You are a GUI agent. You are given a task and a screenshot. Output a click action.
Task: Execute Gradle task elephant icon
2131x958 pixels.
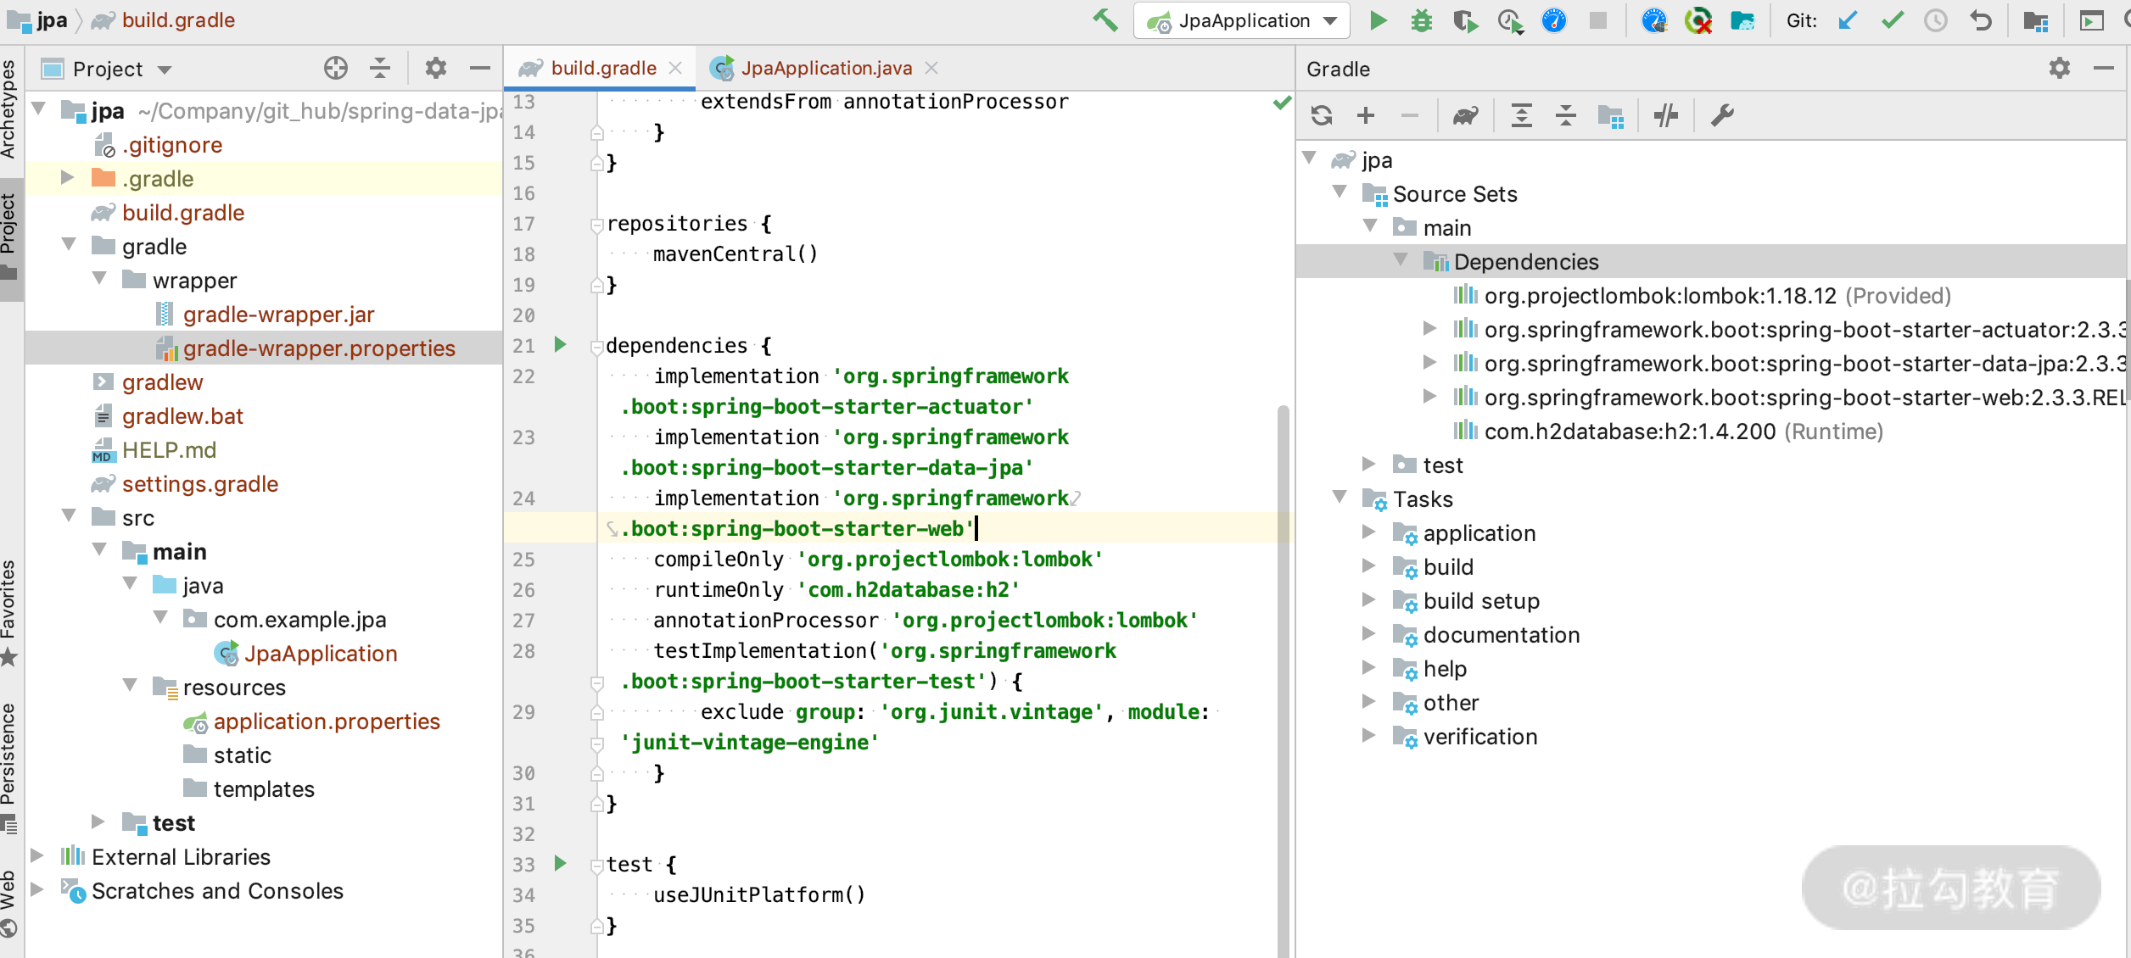click(x=1465, y=115)
